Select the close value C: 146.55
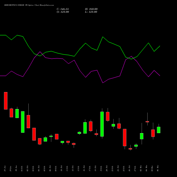 (x=63, y=9)
